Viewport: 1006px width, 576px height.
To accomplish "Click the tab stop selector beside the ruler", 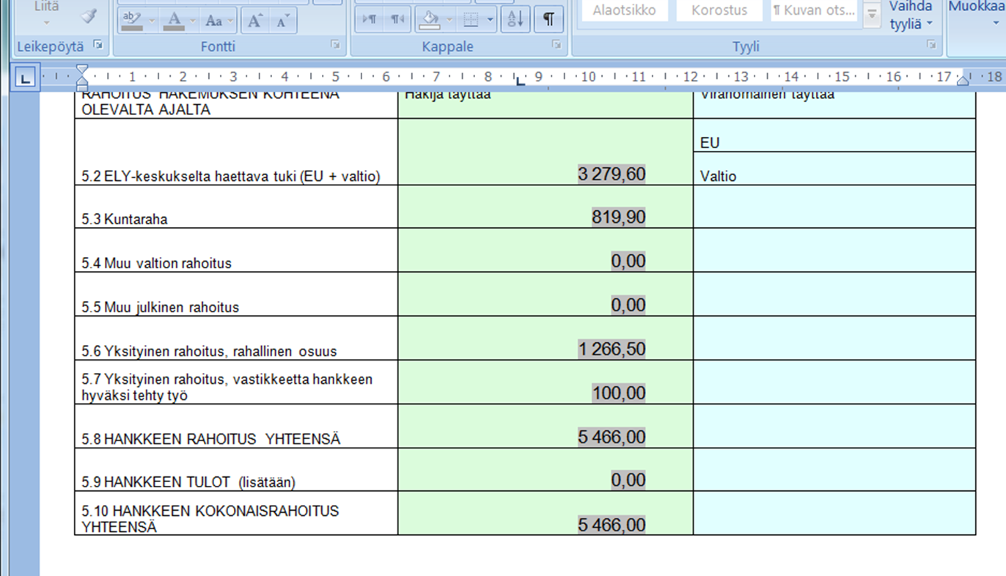I will [x=26, y=78].
